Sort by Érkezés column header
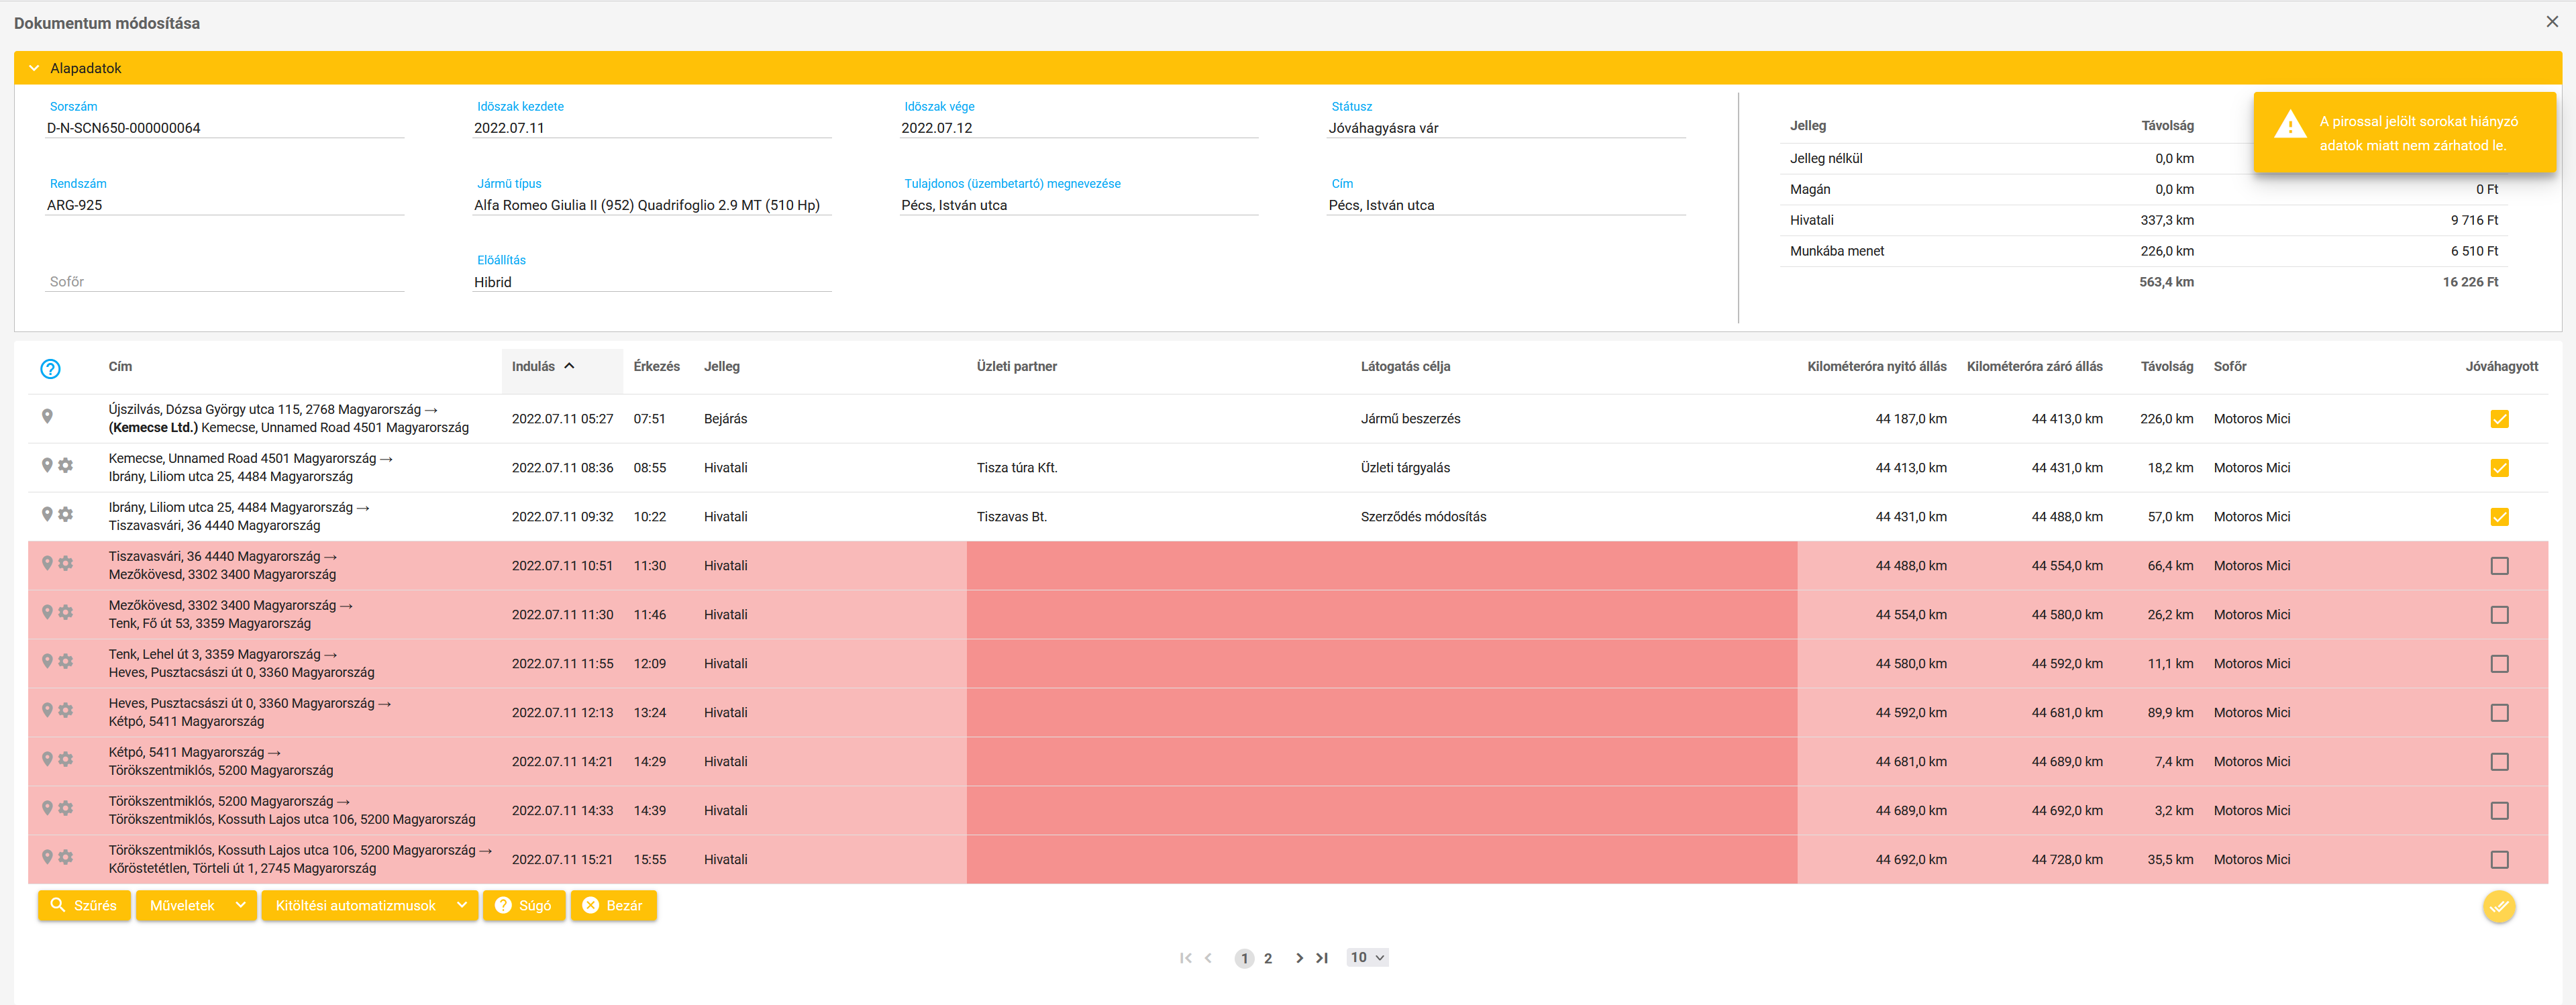This screenshot has width=2576, height=1005. pyautogui.click(x=656, y=367)
